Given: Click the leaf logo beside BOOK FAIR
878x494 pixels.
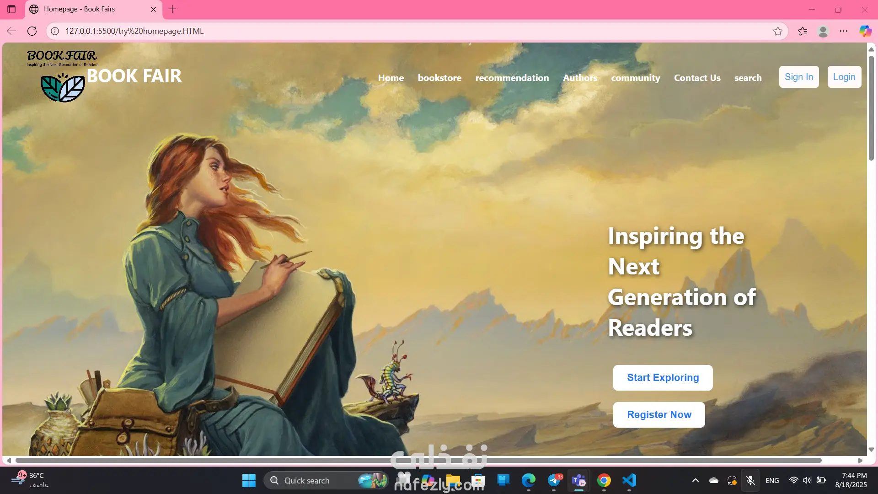Looking at the screenshot, I should tap(63, 87).
